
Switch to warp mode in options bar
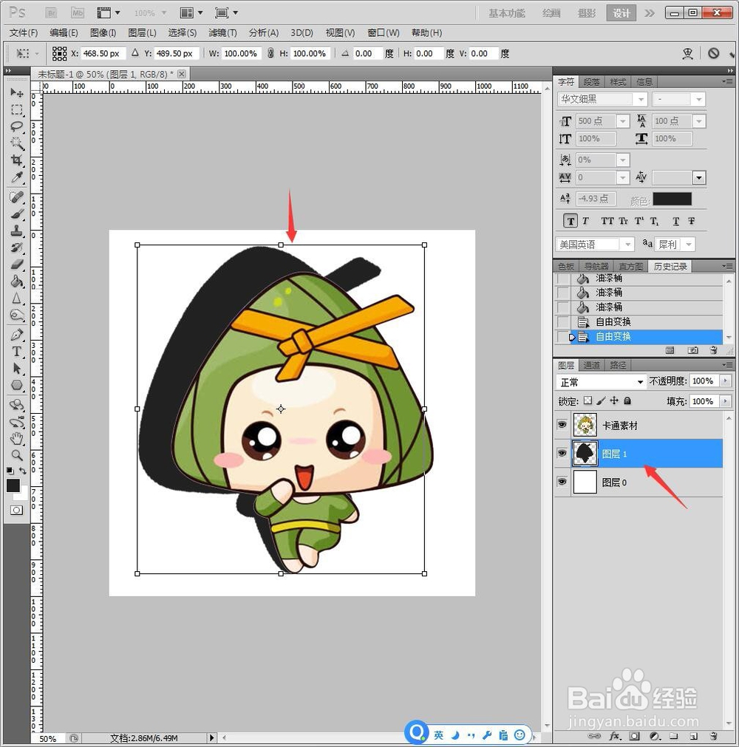687,53
